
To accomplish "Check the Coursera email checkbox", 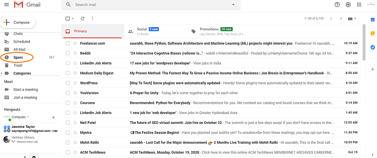I will click(x=68, y=103).
